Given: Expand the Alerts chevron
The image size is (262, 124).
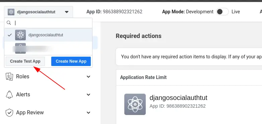Looking at the screenshot, I should tap(88, 95).
